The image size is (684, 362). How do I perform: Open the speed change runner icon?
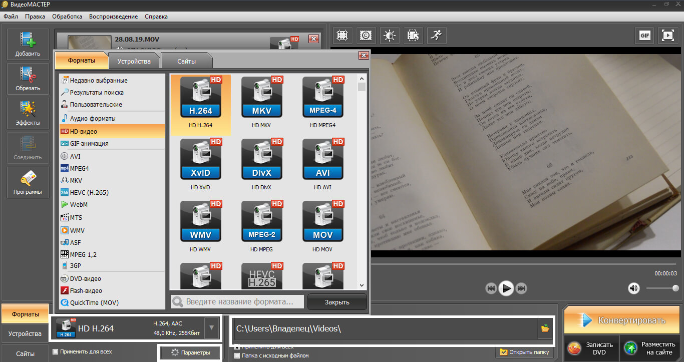click(437, 36)
